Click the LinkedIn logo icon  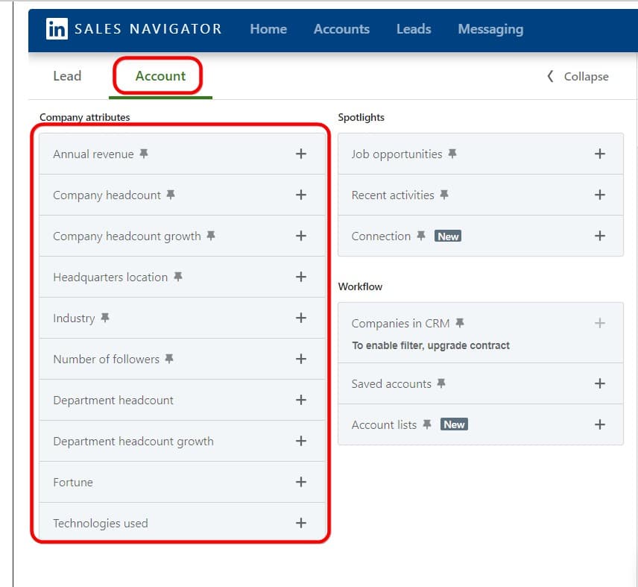pyautogui.click(x=57, y=29)
